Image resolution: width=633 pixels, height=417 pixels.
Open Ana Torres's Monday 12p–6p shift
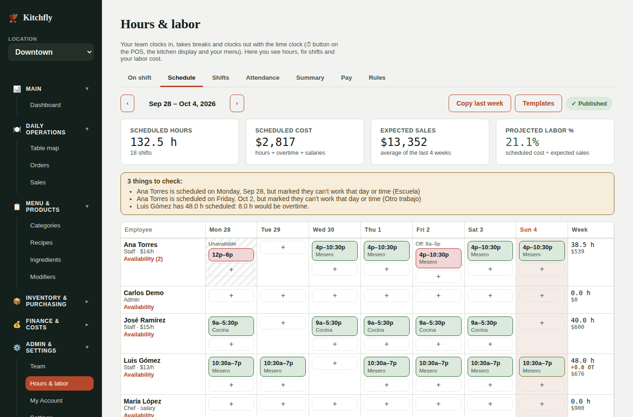[x=231, y=255]
